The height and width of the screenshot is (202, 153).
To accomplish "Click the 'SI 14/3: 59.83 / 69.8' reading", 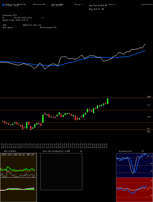I will pyautogui.click(x=23, y=18).
